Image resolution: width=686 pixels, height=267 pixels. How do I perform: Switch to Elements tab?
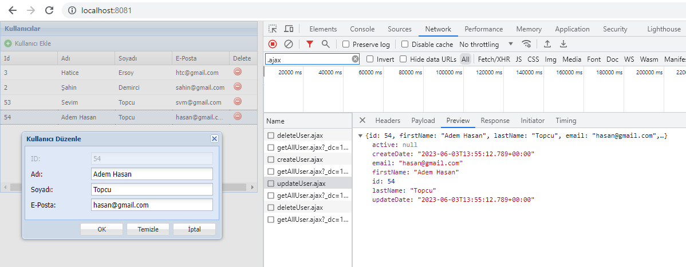pyautogui.click(x=323, y=29)
